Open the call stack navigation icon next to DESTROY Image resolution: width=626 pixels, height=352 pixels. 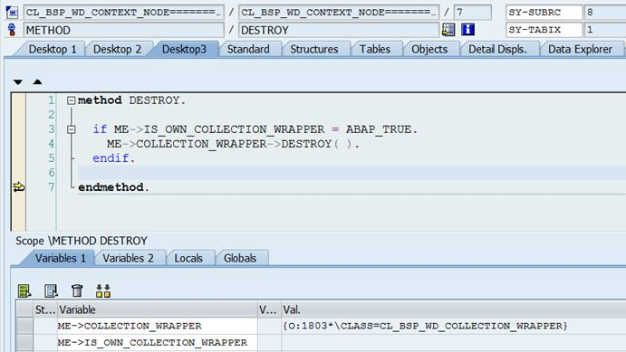point(448,30)
